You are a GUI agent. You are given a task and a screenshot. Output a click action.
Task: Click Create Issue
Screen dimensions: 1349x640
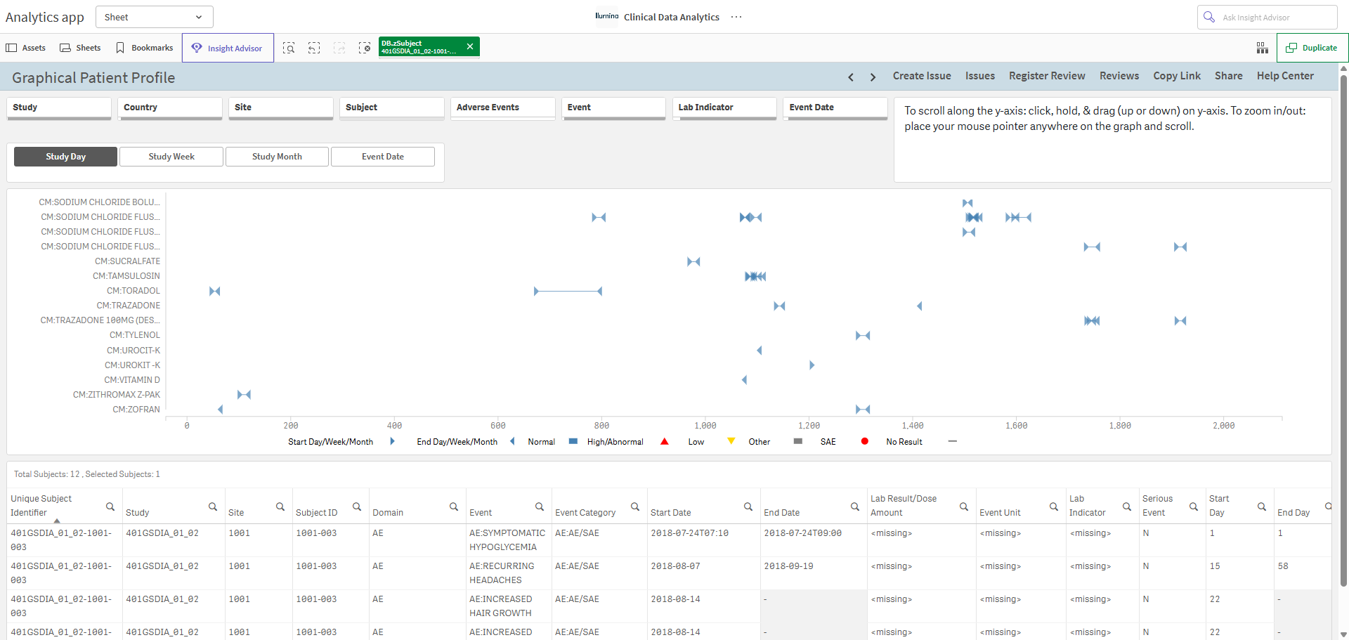(922, 76)
